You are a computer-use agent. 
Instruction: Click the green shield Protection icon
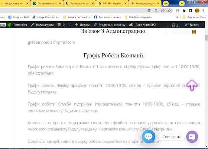(x=9, y=25)
